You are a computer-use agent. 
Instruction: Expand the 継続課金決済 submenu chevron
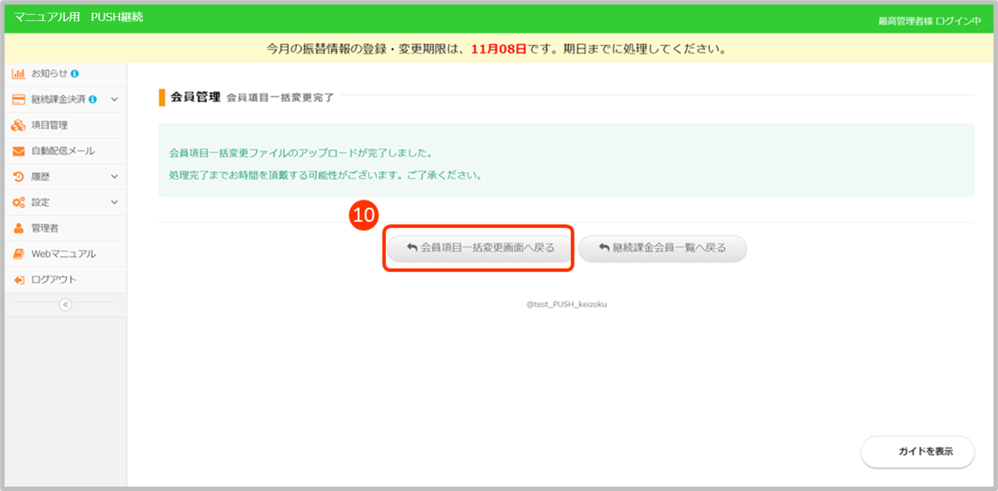(x=114, y=100)
